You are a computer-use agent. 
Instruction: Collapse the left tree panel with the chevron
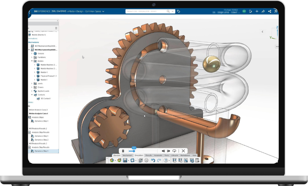(57, 21)
